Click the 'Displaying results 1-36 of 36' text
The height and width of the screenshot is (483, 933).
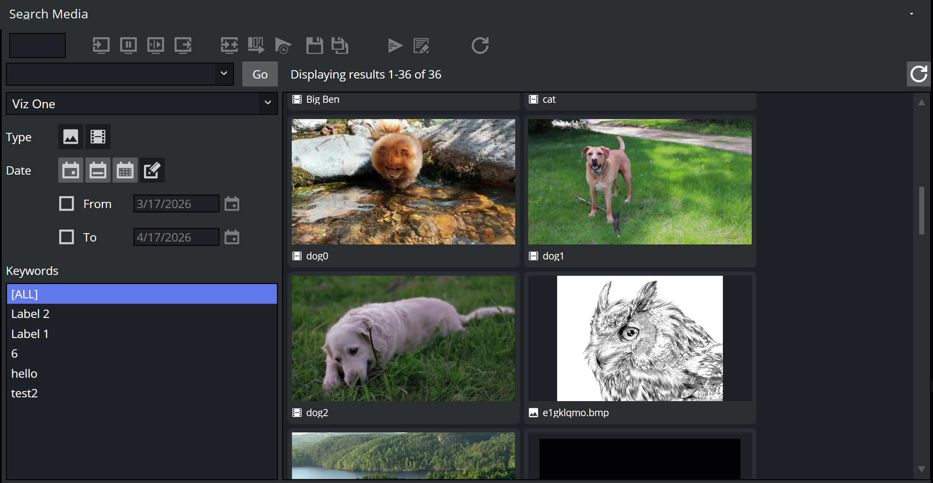[x=366, y=74]
